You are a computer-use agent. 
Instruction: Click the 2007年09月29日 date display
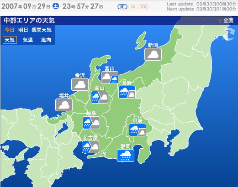[x=26, y=6]
